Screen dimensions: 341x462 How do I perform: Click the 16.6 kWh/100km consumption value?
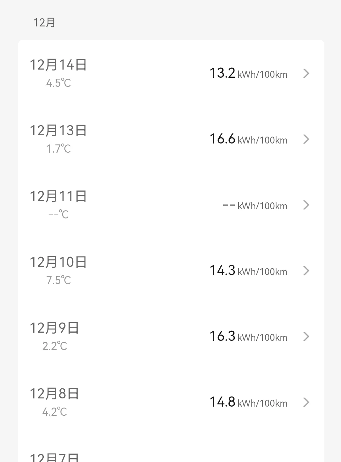[248, 139]
